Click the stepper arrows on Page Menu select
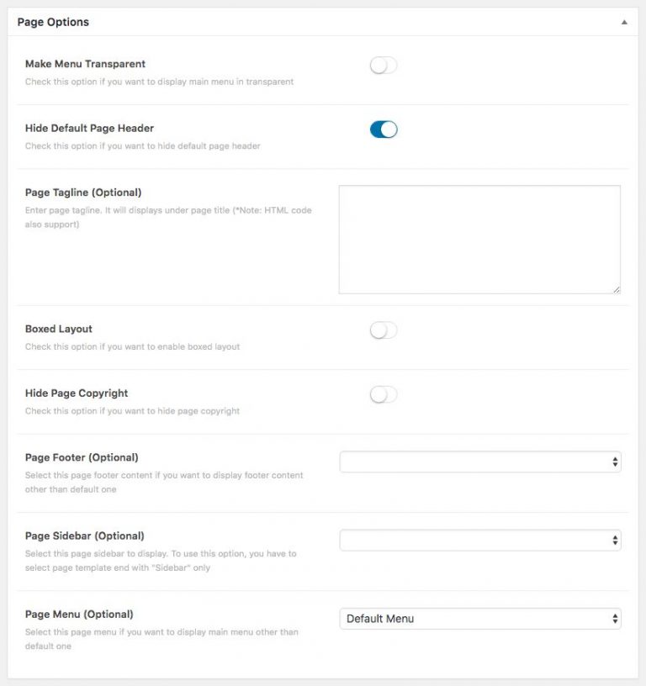Viewport: 646px width, 686px height. pyautogui.click(x=614, y=618)
